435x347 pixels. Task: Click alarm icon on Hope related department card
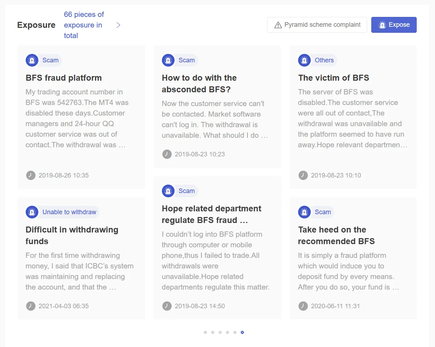point(168,191)
